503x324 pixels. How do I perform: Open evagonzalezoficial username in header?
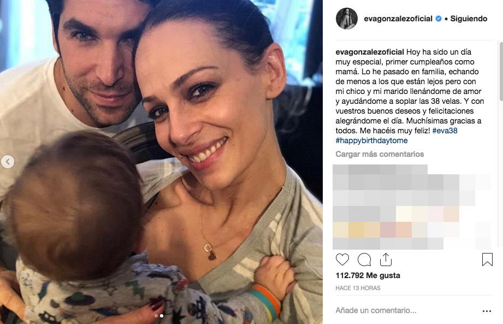398,19
